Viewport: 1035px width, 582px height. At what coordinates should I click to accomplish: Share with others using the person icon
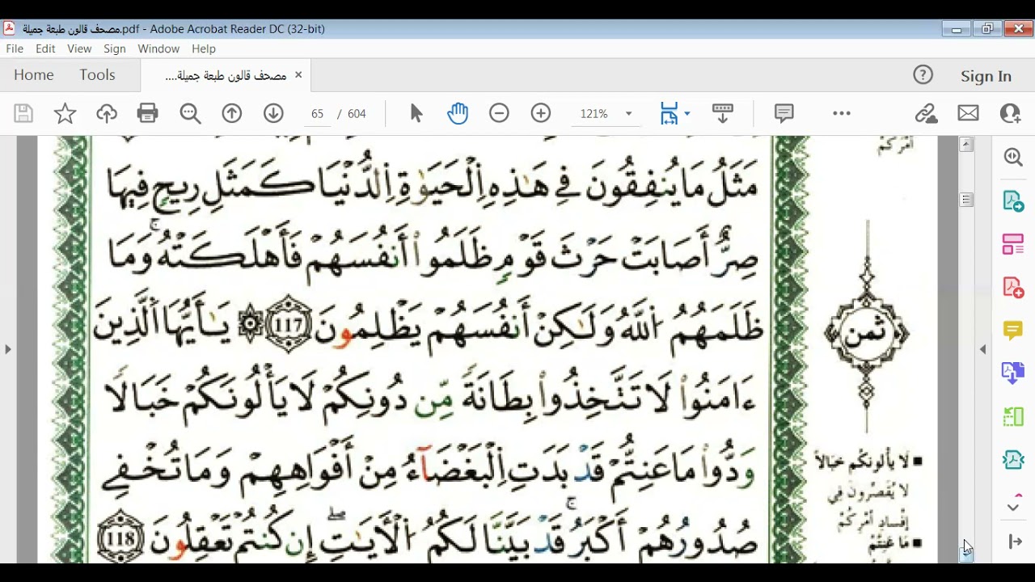[1010, 114]
